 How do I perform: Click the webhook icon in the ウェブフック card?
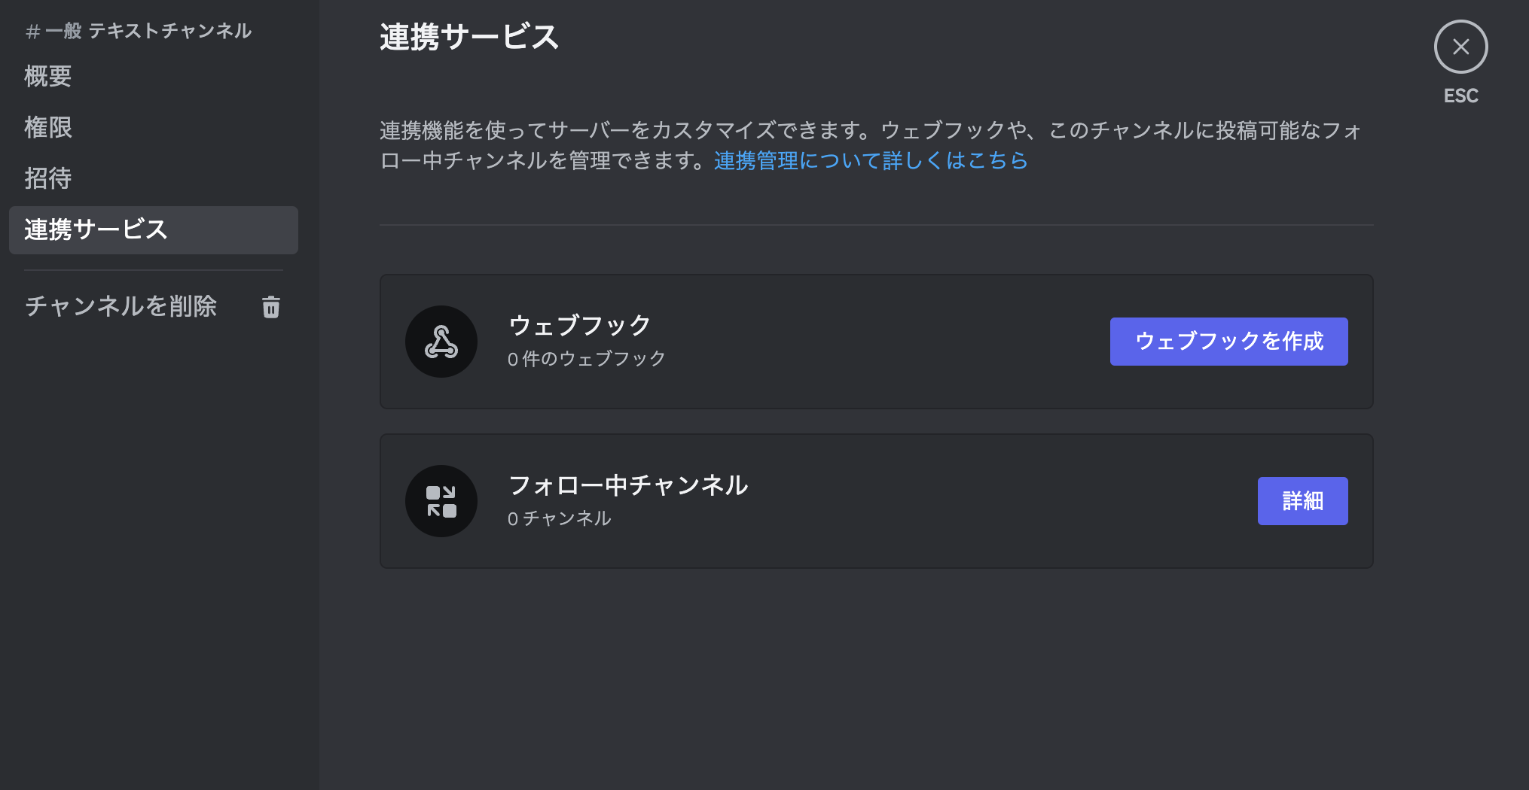click(442, 341)
